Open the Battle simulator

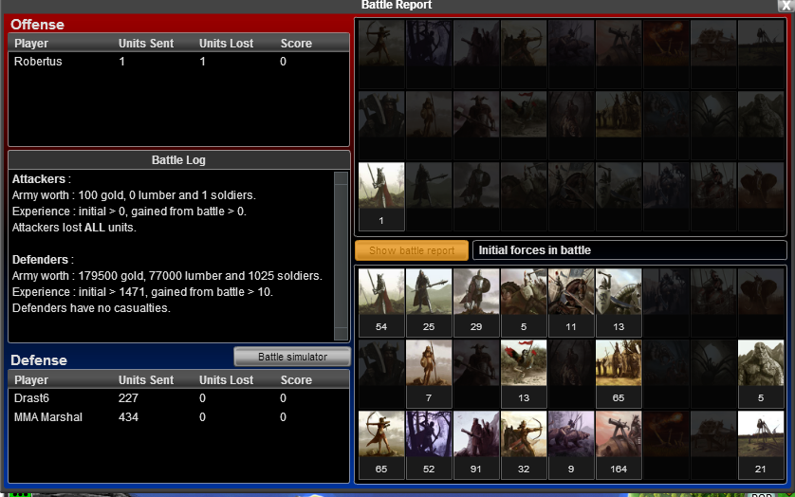[292, 357]
